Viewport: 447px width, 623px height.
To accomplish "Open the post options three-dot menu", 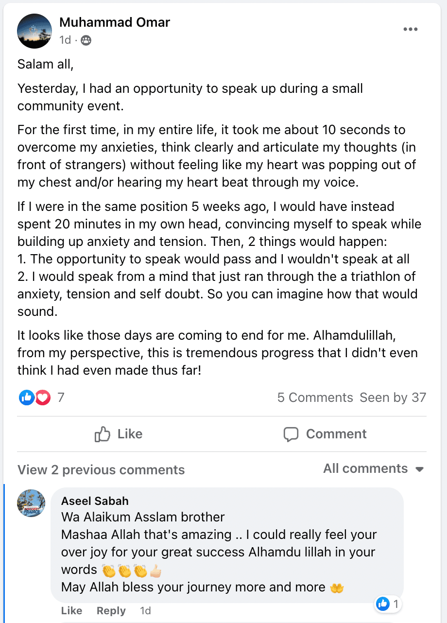I will [410, 30].
